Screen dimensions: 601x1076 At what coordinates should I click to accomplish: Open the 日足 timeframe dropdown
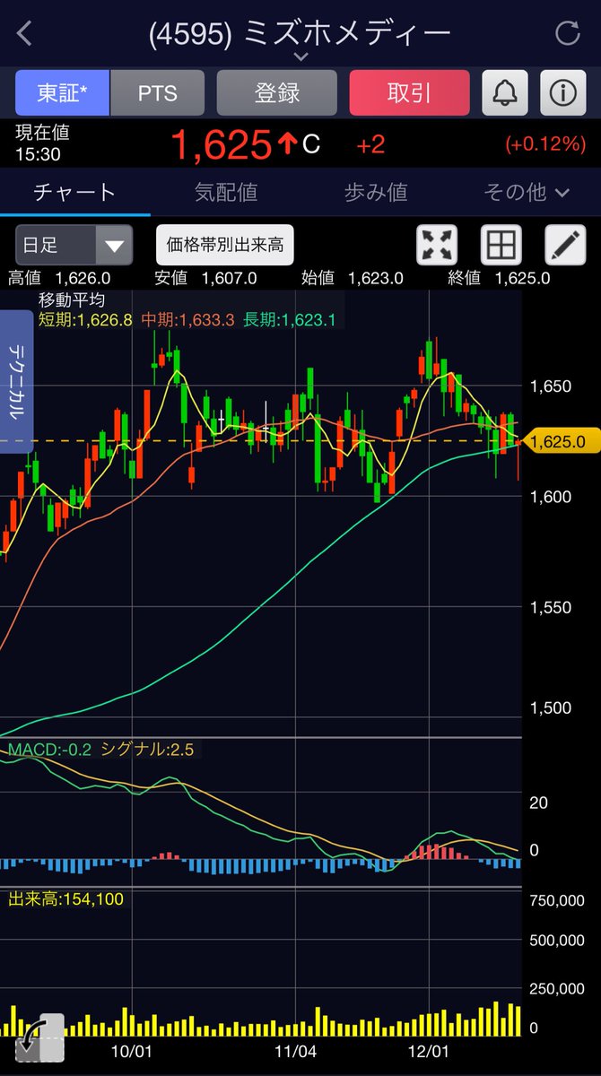[74, 245]
